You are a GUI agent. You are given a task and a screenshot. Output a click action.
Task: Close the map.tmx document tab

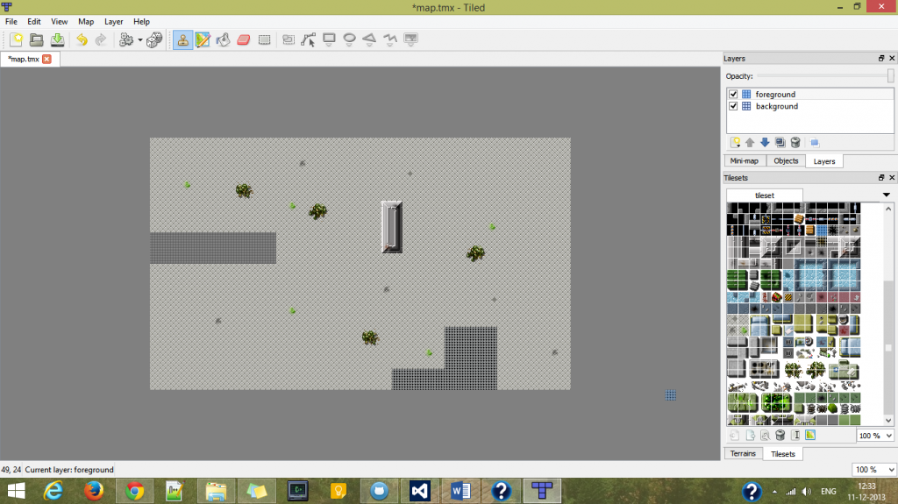click(46, 59)
